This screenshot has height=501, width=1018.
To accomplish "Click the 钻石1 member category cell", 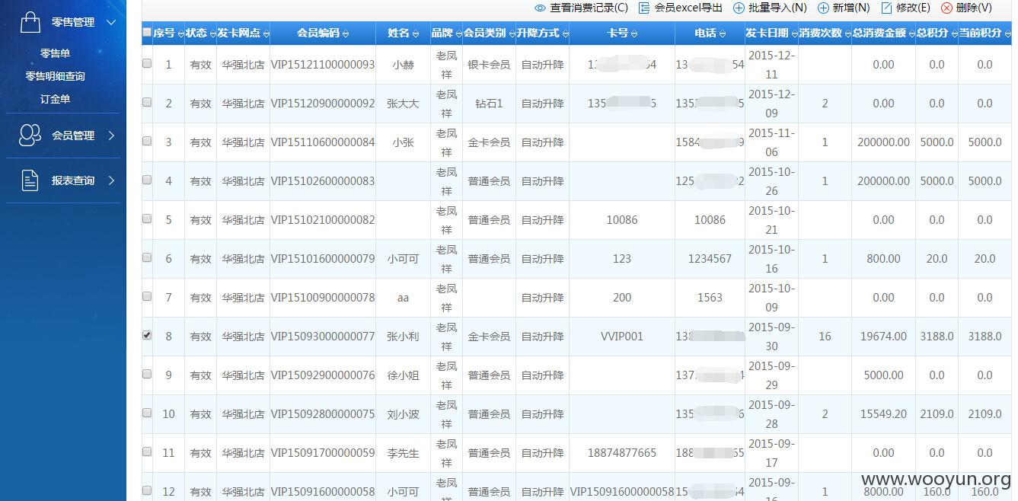I will 489,104.
